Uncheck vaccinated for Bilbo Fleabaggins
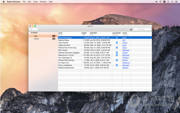Screen dimensions: 180x113 pyautogui.click(x=117, y=38)
